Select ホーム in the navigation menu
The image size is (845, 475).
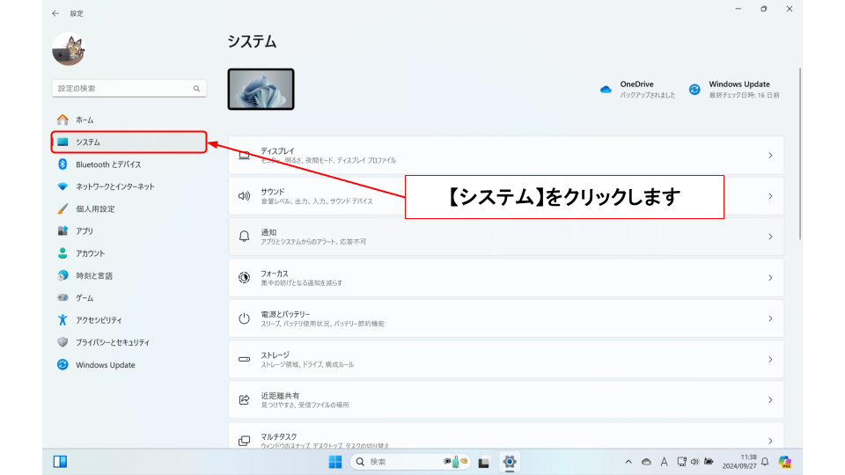[x=84, y=120]
